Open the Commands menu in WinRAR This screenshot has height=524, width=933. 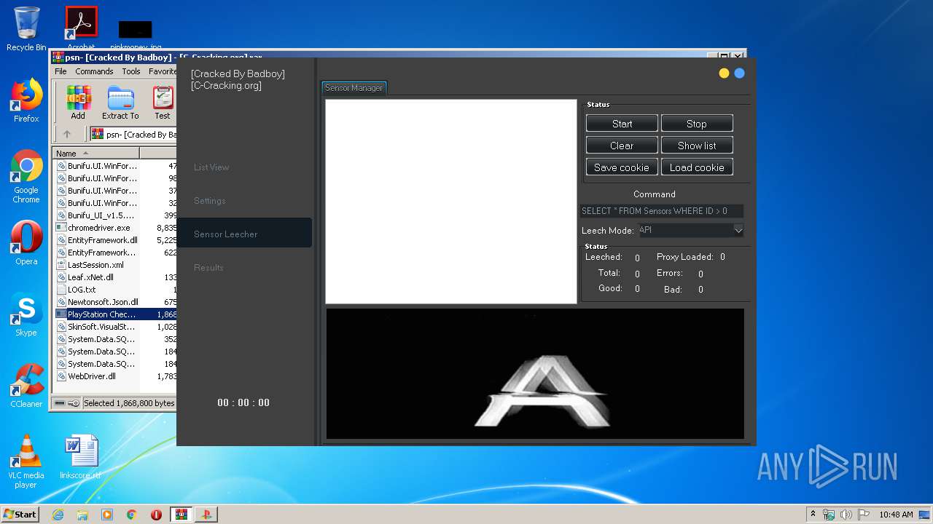[x=94, y=71]
